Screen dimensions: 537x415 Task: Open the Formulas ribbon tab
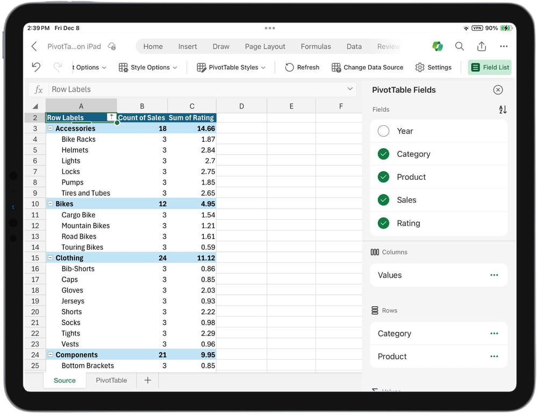(x=316, y=47)
